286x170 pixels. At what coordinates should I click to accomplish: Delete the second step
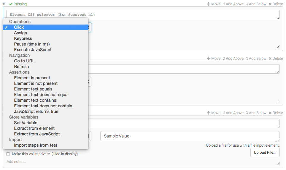270,59
